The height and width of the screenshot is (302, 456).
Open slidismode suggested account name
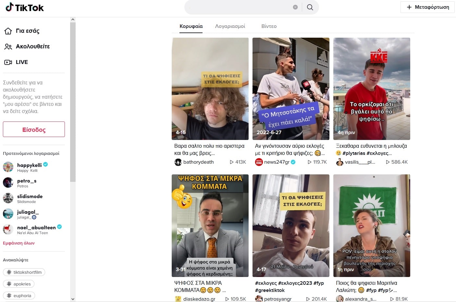30,196
